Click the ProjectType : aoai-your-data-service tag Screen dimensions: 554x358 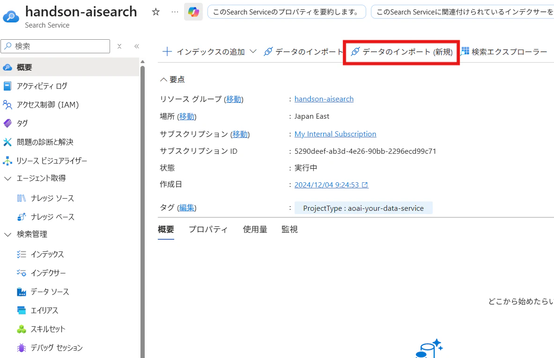coord(363,208)
